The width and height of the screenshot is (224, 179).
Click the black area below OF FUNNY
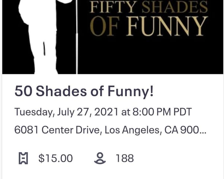click(x=150, y=56)
